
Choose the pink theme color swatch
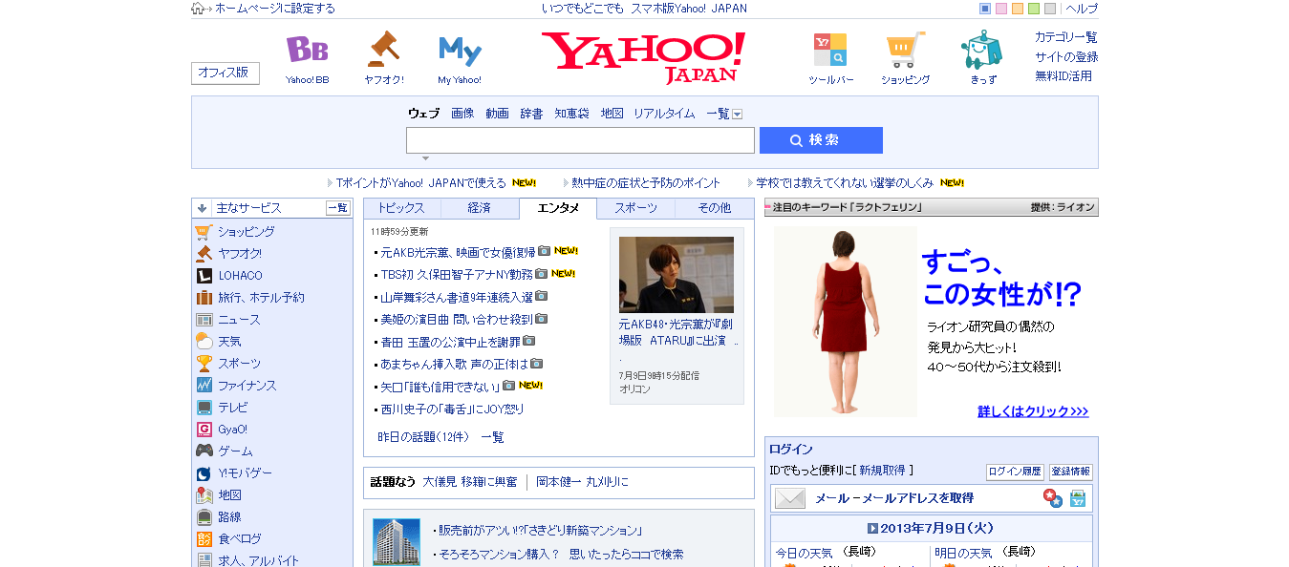pyautogui.click(x=1001, y=9)
